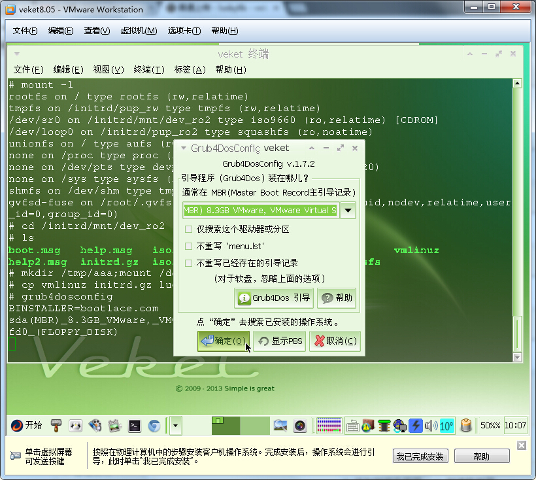Open VMware 虚拟机(M) menu
The height and width of the screenshot is (480, 536).
[x=139, y=31]
